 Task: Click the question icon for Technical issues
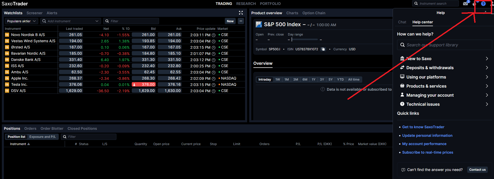(x=402, y=104)
